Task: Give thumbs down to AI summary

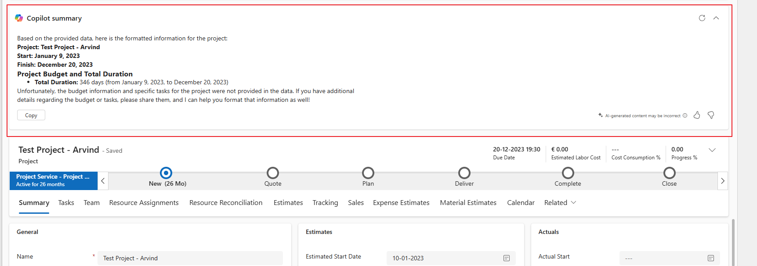Action: pos(711,115)
